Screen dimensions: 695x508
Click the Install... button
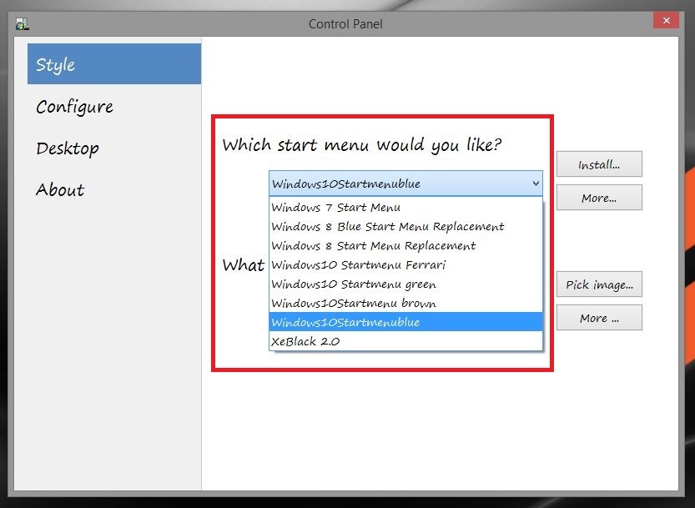pyautogui.click(x=599, y=164)
